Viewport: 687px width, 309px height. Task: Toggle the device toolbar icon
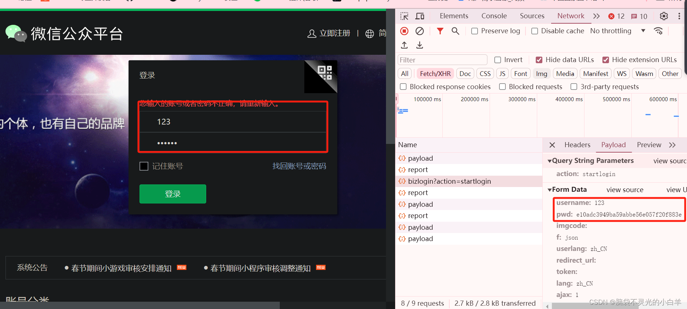420,16
